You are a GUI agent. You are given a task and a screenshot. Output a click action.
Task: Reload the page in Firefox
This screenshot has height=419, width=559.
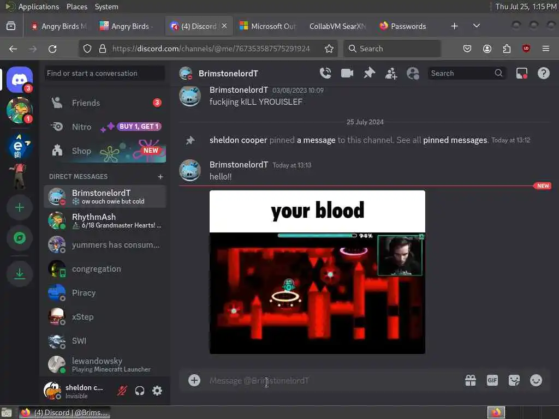(x=52, y=49)
